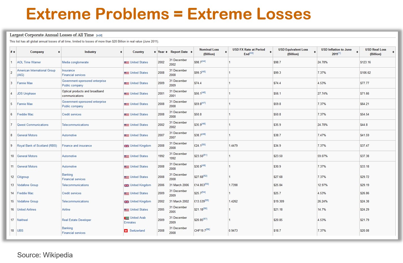The height and width of the screenshot is (263, 403).
Task: Click the USD Inflation to June 2011 sort arrows
Action: pos(357,52)
